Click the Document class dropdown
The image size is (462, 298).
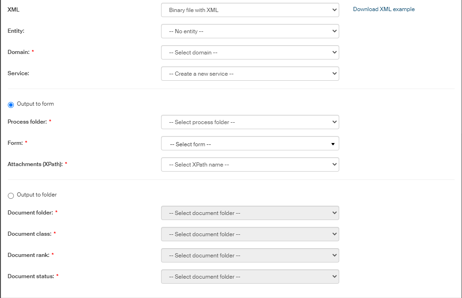250,234
